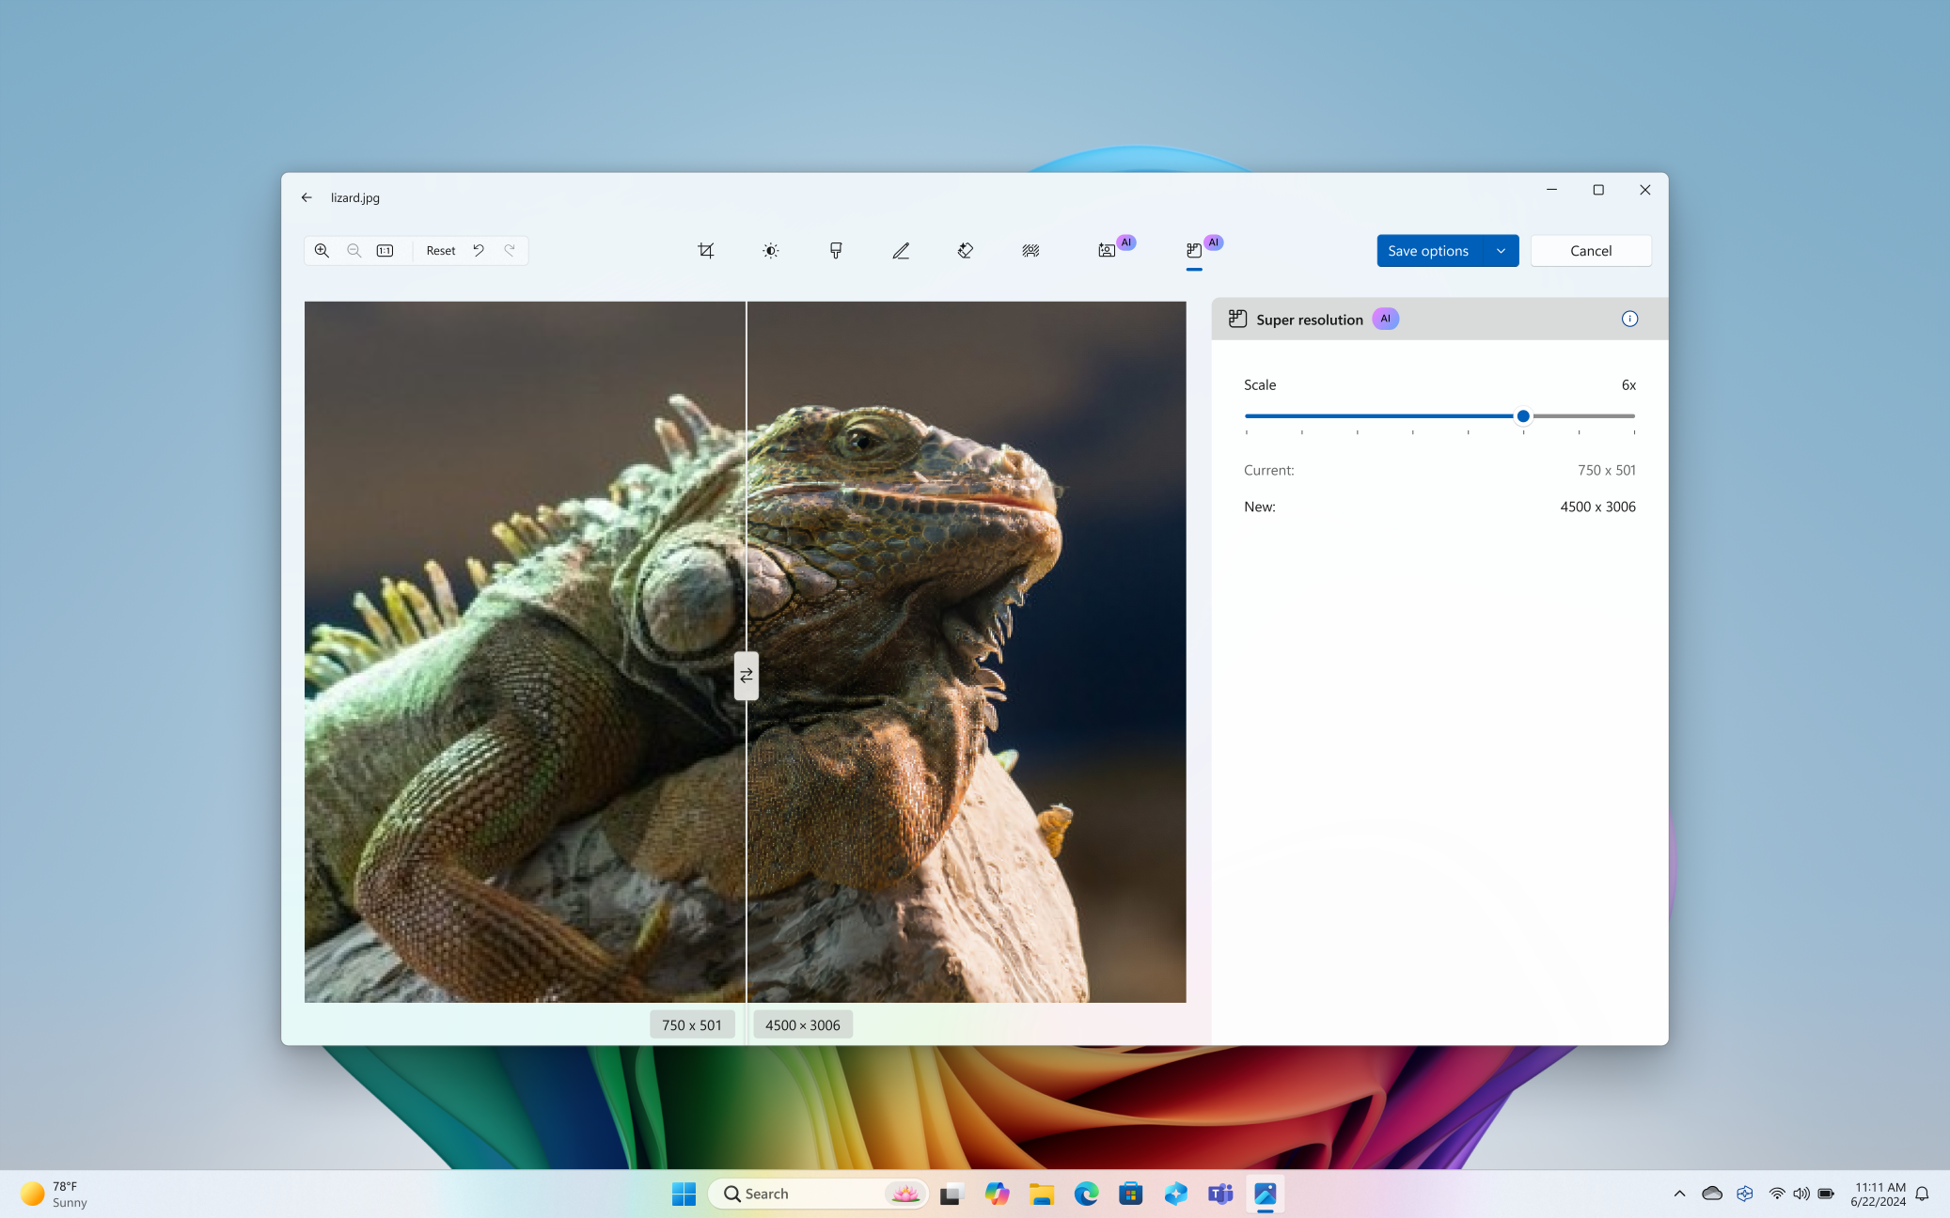Click the Reset button
The image size is (1950, 1218).
(441, 250)
